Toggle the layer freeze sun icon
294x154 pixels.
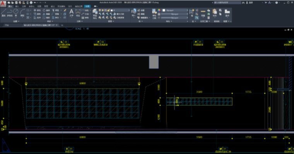[102, 10]
